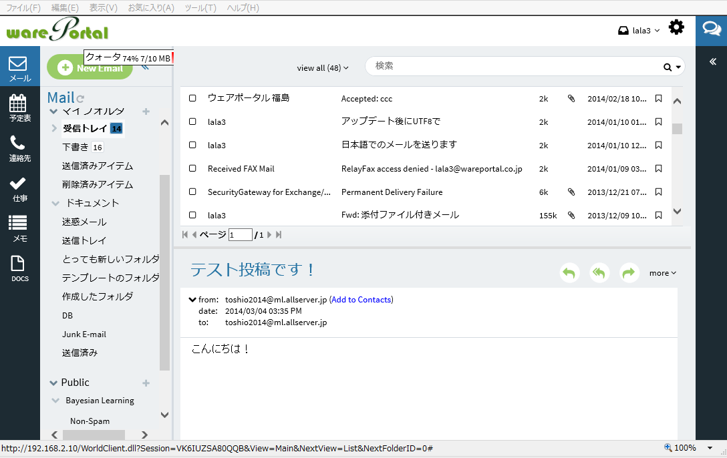727x458 pixels.
Task: Open the chat bubbles icon
Action: coord(711,29)
